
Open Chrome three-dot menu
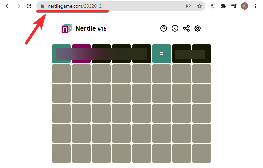point(256,6)
